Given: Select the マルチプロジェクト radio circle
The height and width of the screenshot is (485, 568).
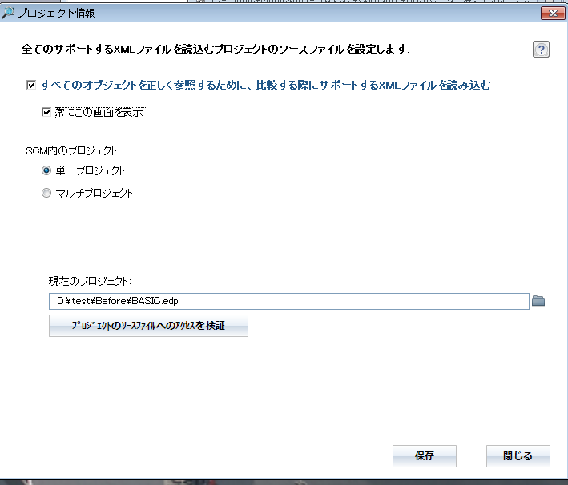Looking at the screenshot, I should [46, 193].
